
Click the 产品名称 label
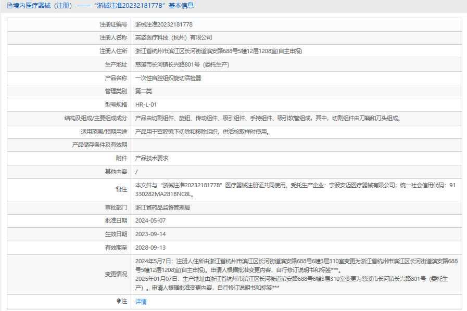coord(116,78)
